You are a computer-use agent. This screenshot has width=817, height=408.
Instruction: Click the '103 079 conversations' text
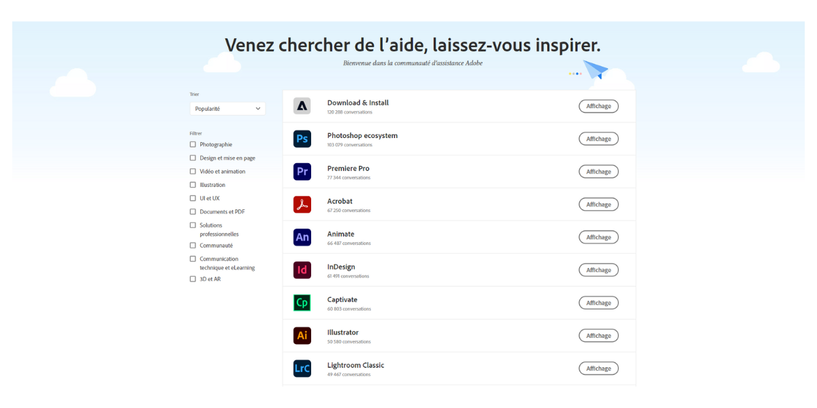[x=350, y=145]
